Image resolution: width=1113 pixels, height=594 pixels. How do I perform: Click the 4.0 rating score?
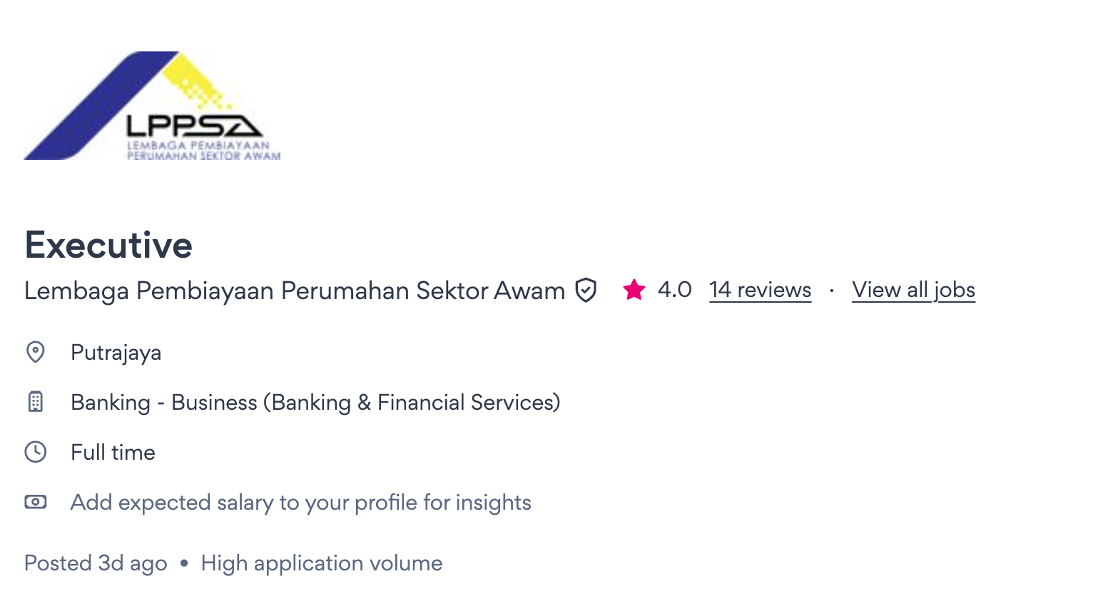point(674,290)
